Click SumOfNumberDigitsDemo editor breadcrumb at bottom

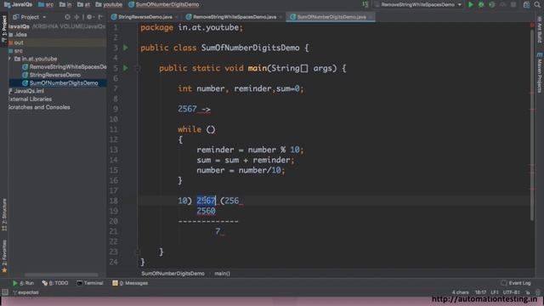pos(173,274)
